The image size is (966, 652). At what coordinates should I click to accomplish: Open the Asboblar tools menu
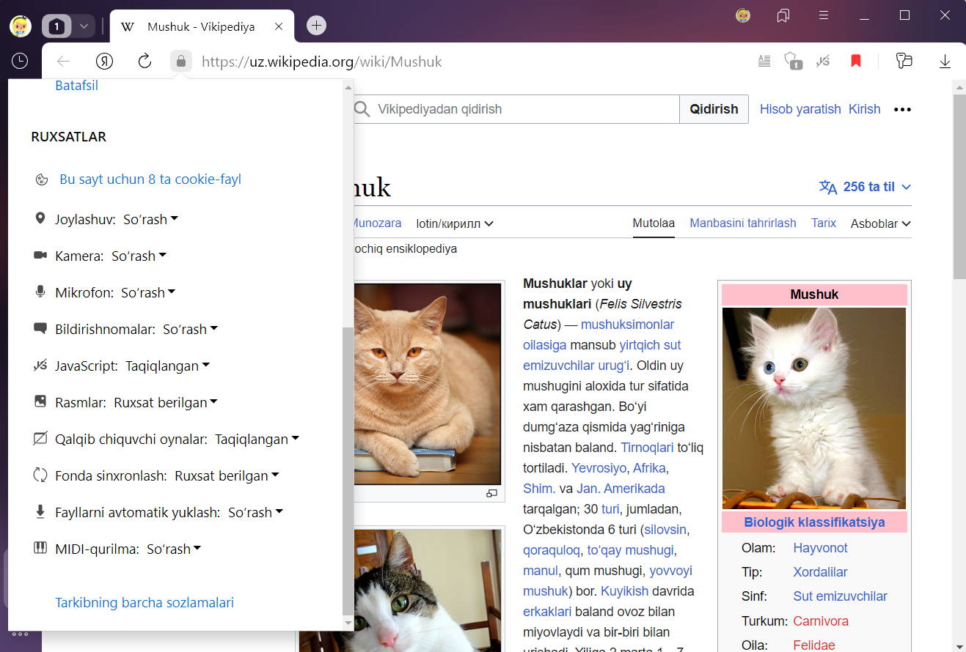tap(880, 223)
